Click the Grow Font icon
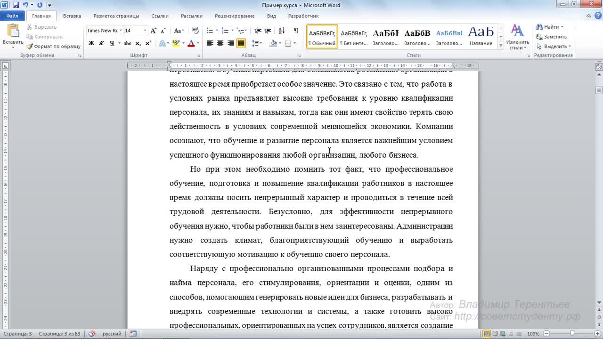The height and width of the screenshot is (339, 603). pos(154,31)
